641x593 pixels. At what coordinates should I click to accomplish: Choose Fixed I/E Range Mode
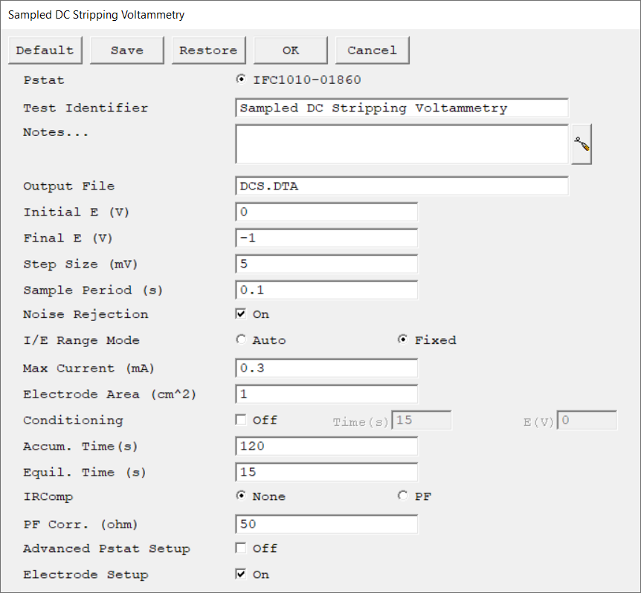[x=402, y=340]
